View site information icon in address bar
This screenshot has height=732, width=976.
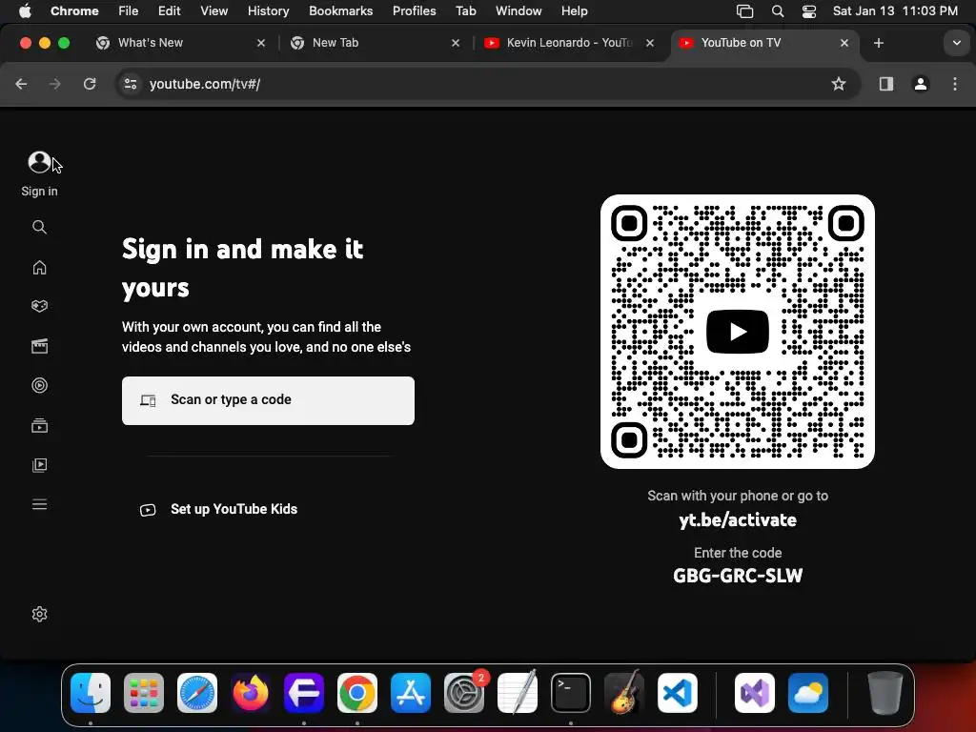tap(130, 84)
